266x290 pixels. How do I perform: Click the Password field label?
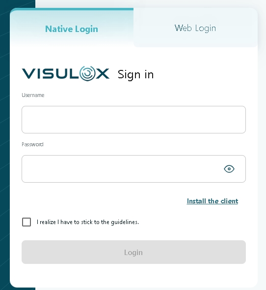(x=32, y=144)
